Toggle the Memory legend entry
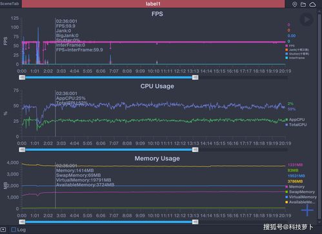This screenshot has width=322, height=234. coord(295,186)
